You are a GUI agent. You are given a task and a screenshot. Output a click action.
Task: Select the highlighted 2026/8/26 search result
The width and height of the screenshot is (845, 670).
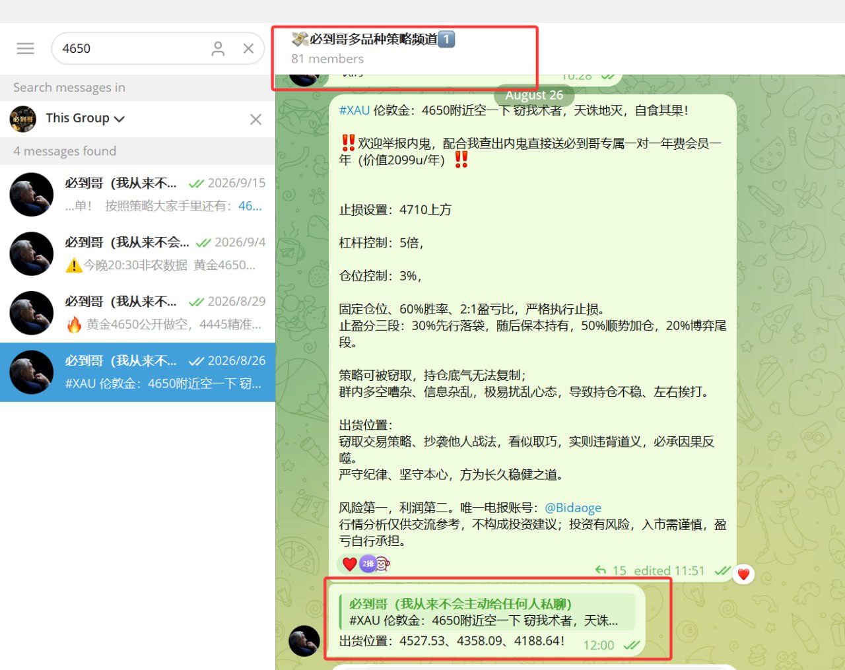(x=137, y=372)
